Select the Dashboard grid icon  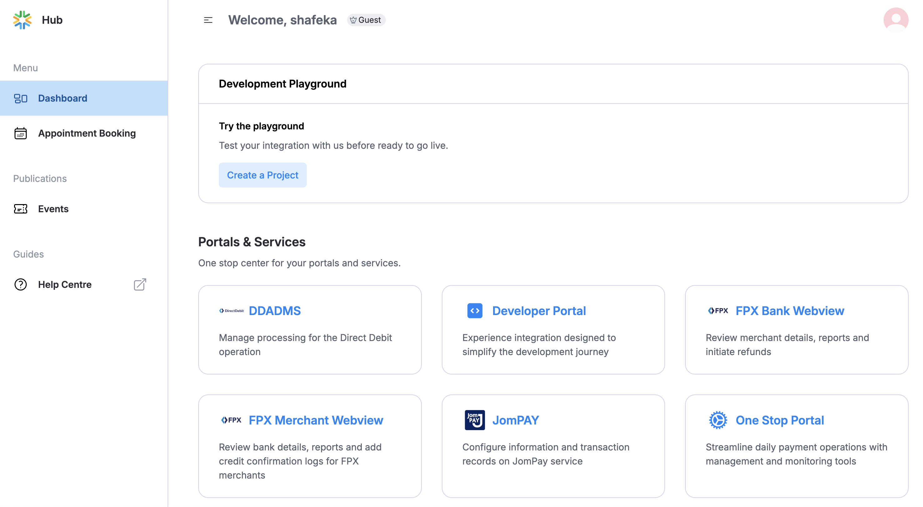(20, 98)
